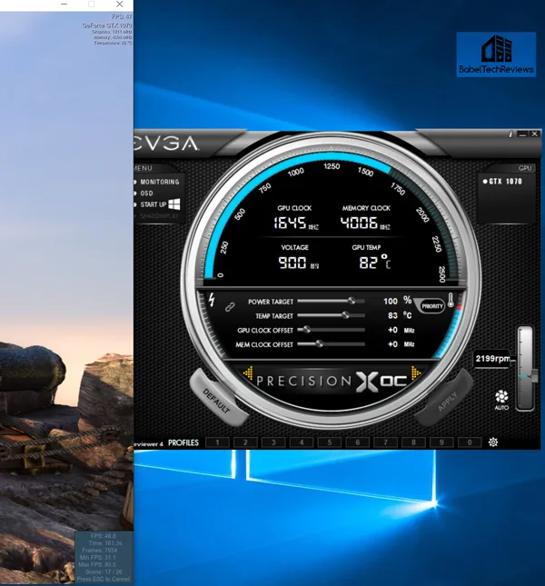545x586 pixels.
Task: Select profile slot 1
Action: pos(214,442)
